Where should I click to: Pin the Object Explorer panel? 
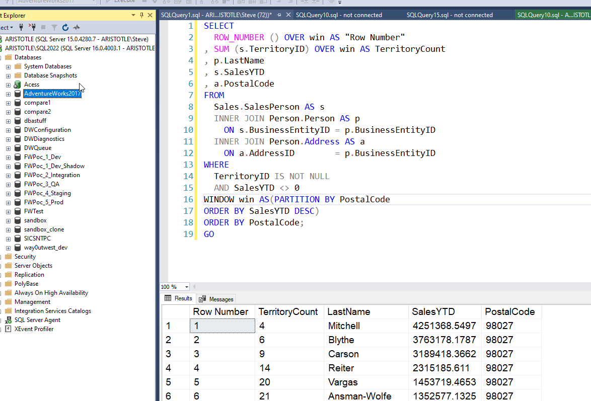click(x=142, y=15)
